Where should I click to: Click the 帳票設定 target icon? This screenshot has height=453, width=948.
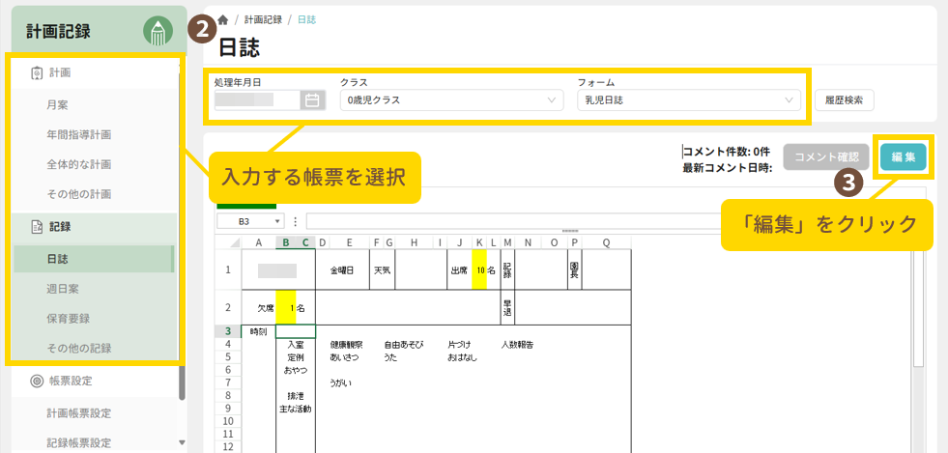point(37,382)
